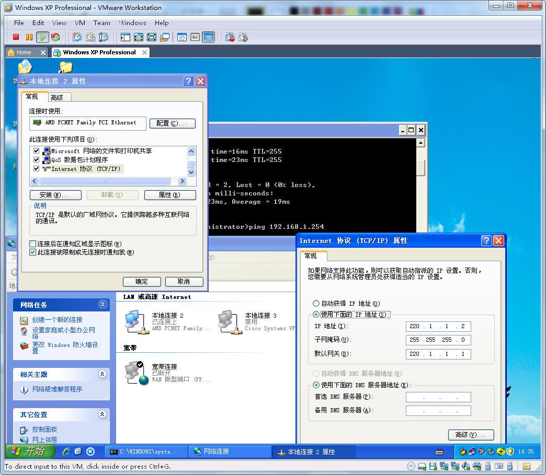Collapse the 网络任务 panel
Image resolution: width=546 pixels, height=475 pixels.
(103, 305)
